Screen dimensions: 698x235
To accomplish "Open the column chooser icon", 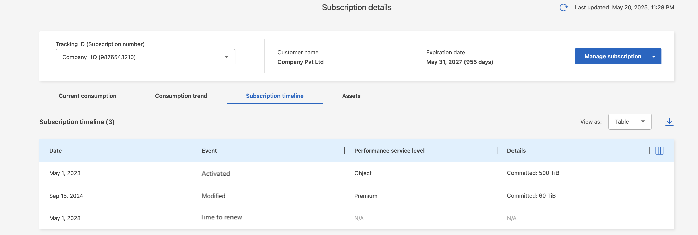I will pos(659,151).
